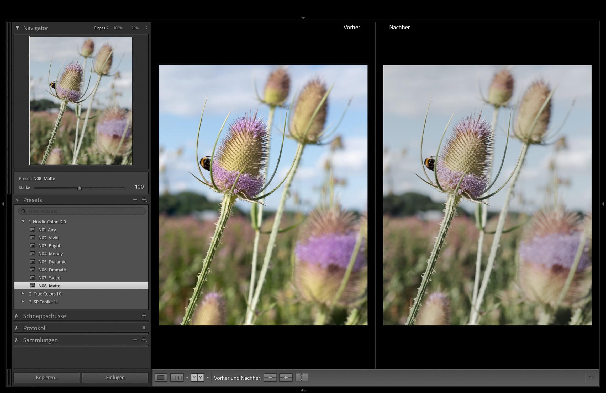The height and width of the screenshot is (393, 606).
Task: Toggle the before/after YY view
Action: [197, 378]
